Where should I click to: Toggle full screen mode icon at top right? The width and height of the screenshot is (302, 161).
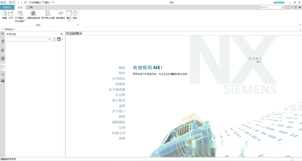pos(287,7)
